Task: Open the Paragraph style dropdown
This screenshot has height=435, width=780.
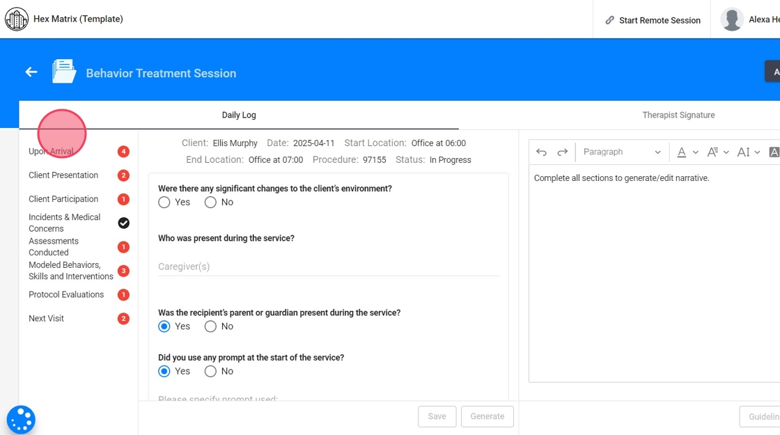Action: tap(621, 152)
